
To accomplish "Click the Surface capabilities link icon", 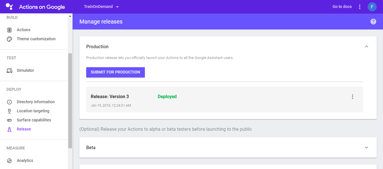I will pyautogui.click(x=9, y=120).
